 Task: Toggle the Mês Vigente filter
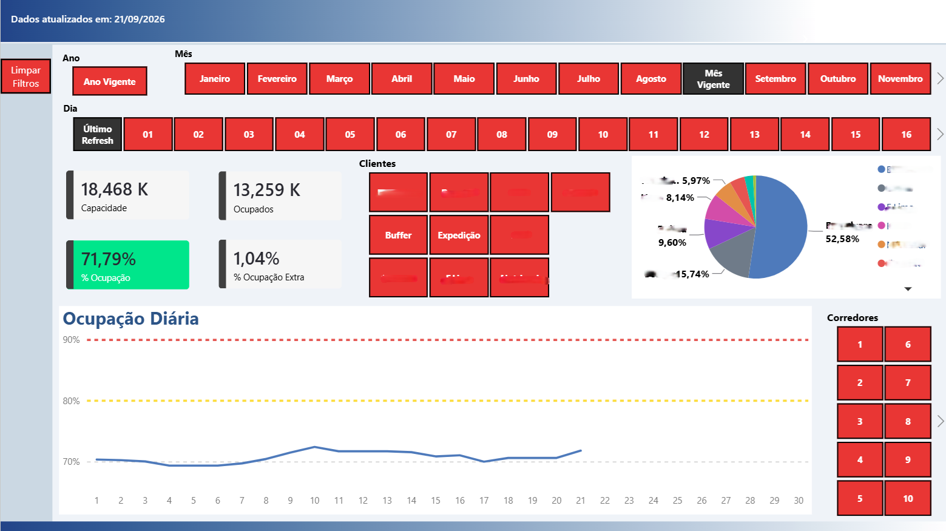point(714,79)
